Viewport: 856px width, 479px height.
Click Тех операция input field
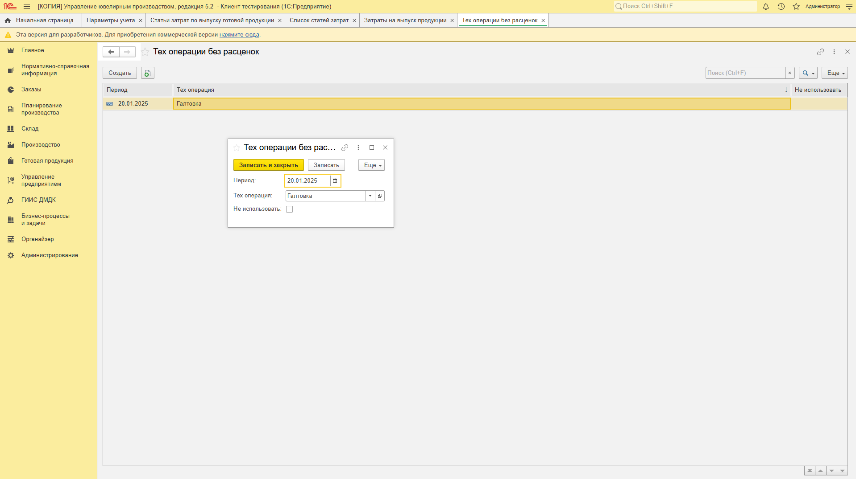[x=325, y=196]
